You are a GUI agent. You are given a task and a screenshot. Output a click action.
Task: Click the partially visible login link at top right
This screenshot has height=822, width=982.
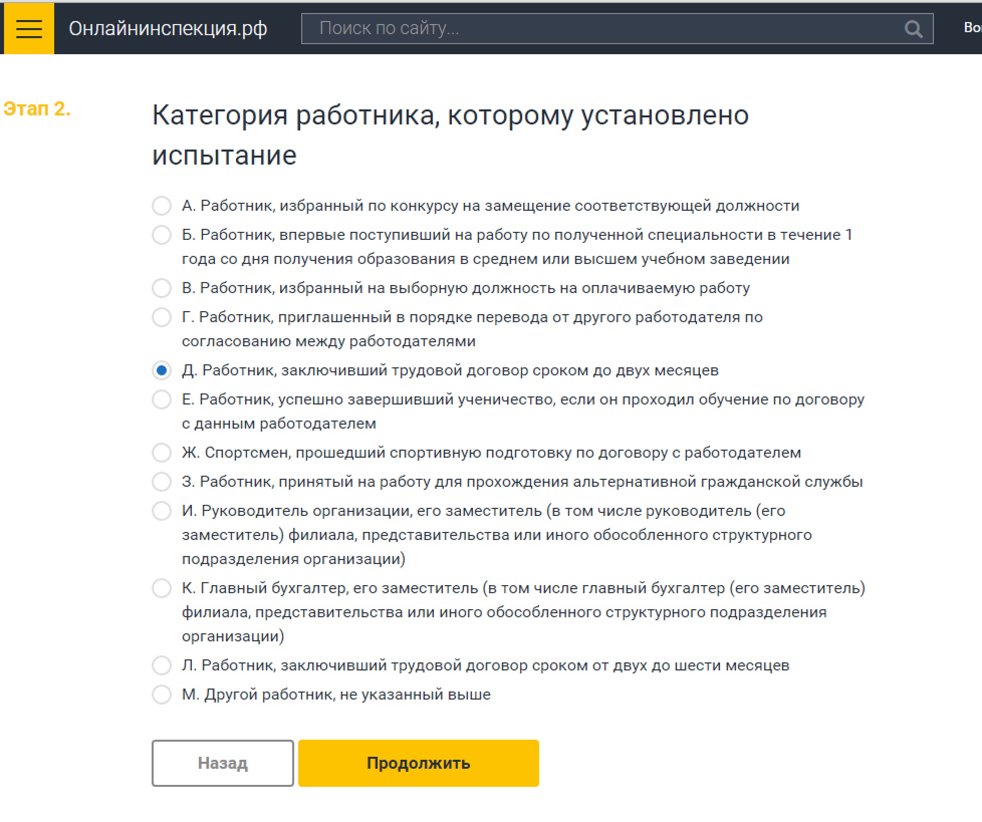[x=972, y=28]
